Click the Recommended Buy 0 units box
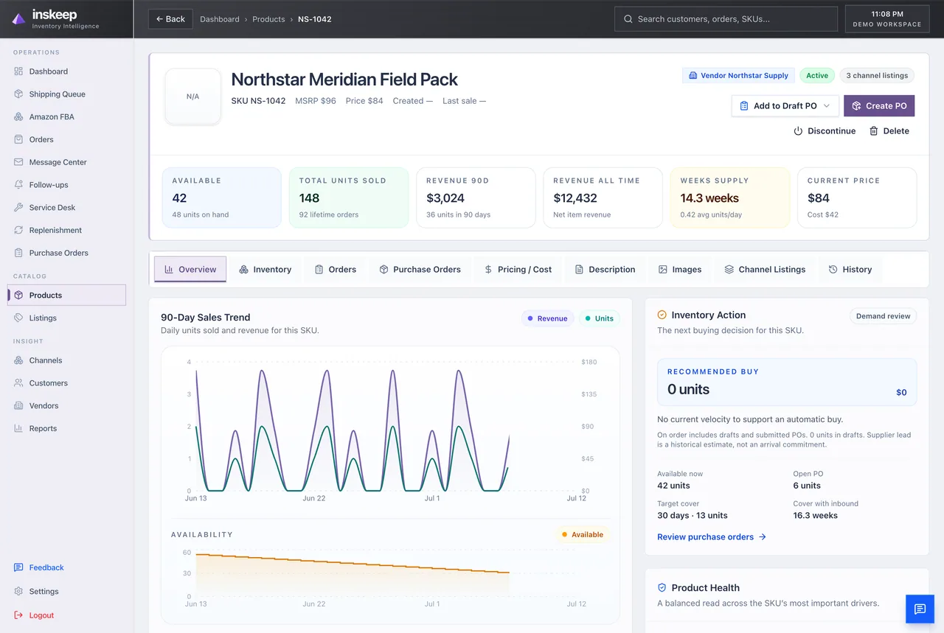944x633 pixels. [x=787, y=382]
